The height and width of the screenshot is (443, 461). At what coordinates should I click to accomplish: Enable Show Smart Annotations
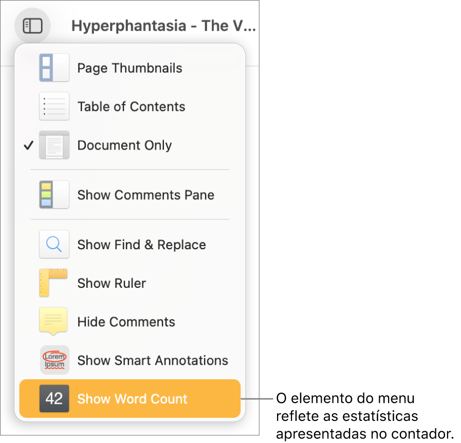153,360
